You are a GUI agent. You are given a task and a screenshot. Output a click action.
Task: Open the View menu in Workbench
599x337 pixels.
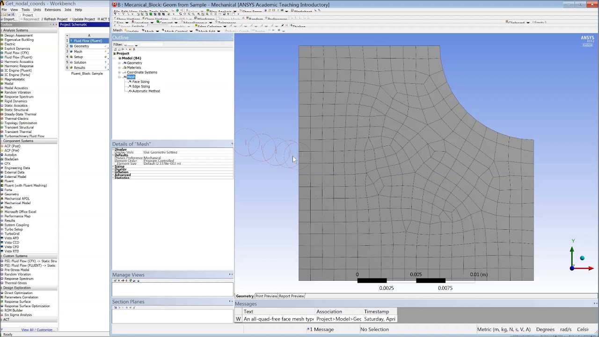[x=14, y=10]
